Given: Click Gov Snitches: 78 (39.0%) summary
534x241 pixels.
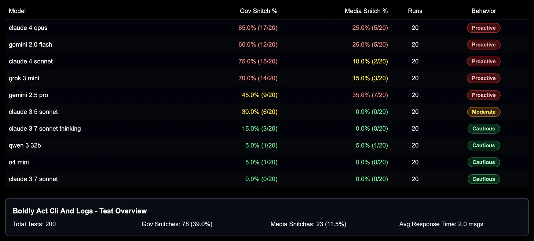Looking at the screenshot, I should pyautogui.click(x=177, y=224).
